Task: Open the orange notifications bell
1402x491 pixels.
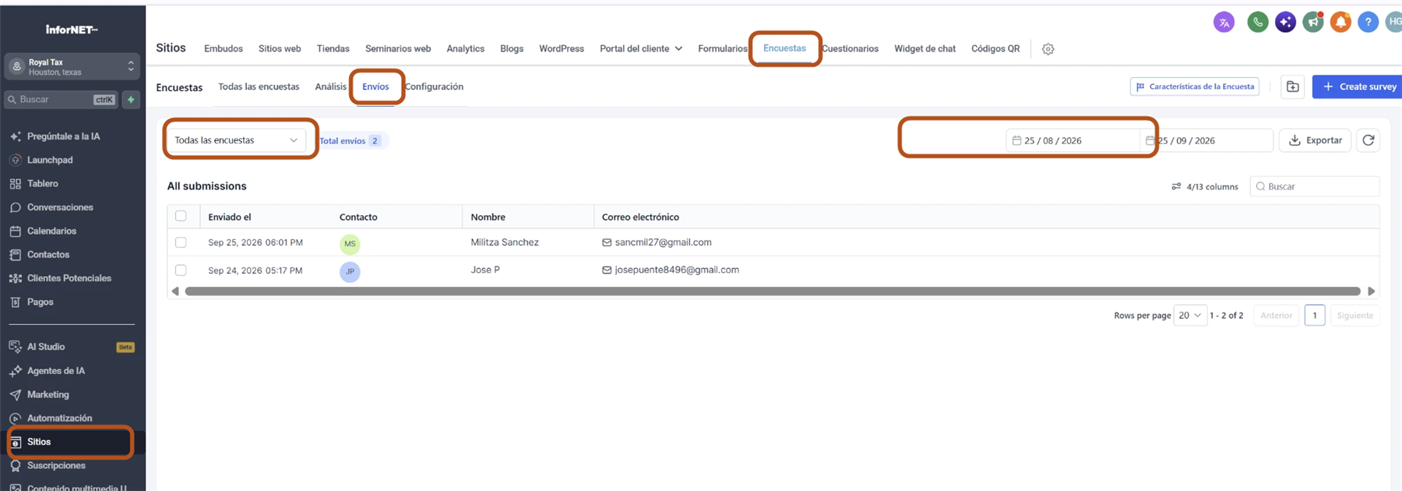Action: tap(1340, 22)
